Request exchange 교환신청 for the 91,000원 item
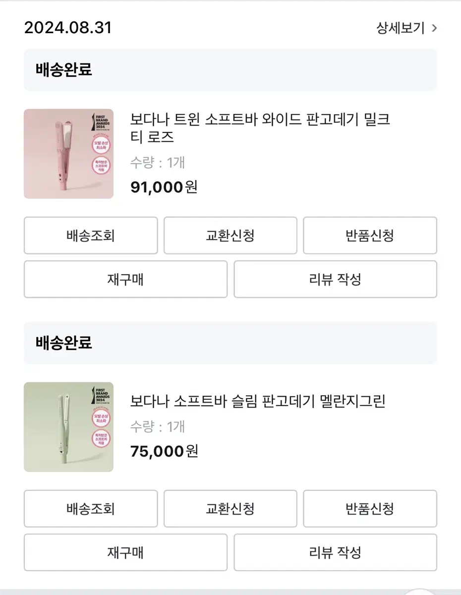 pos(230,236)
